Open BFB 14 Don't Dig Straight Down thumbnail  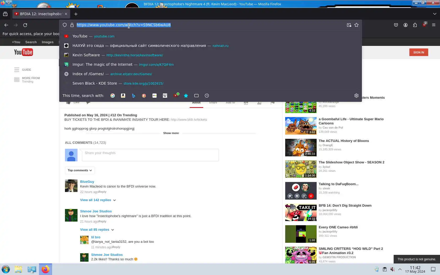tap(301, 212)
